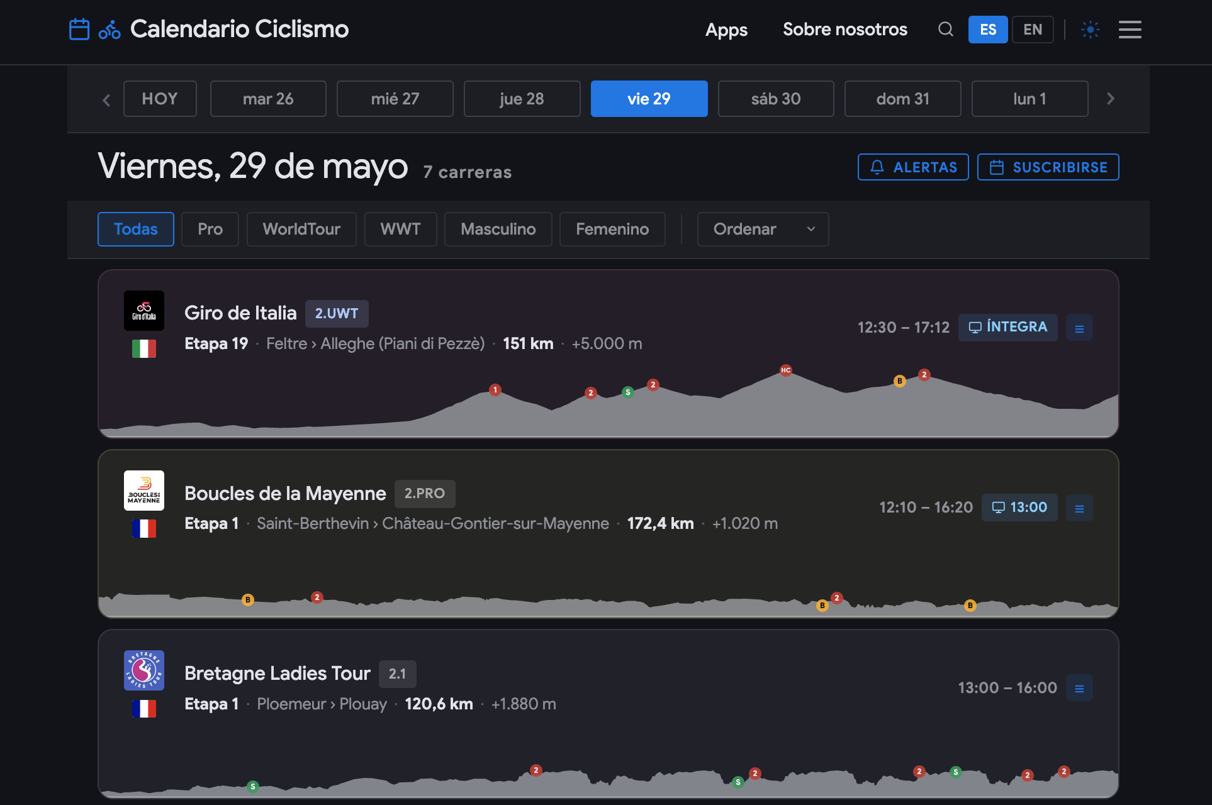Click the Boucles de la Mayenne stage profile chart
This screenshot has height=805, width=1212.
point(609,604)
